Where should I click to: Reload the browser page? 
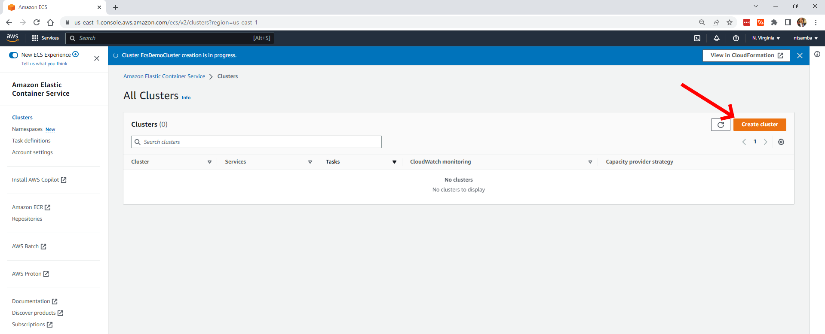(37, 22)
